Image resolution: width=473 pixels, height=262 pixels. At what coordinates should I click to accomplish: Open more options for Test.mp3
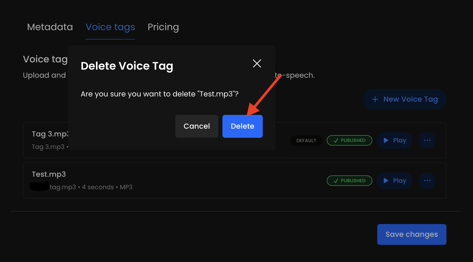point(427,181)
